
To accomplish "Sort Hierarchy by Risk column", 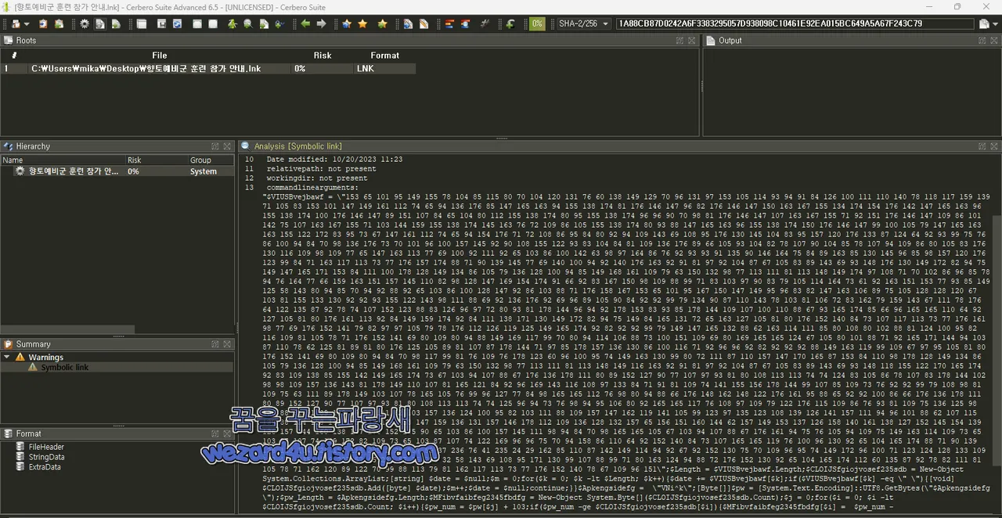I will click(157, 160).
